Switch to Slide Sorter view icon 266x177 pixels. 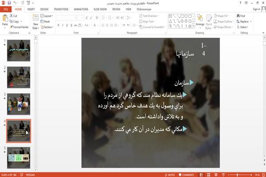209,175
